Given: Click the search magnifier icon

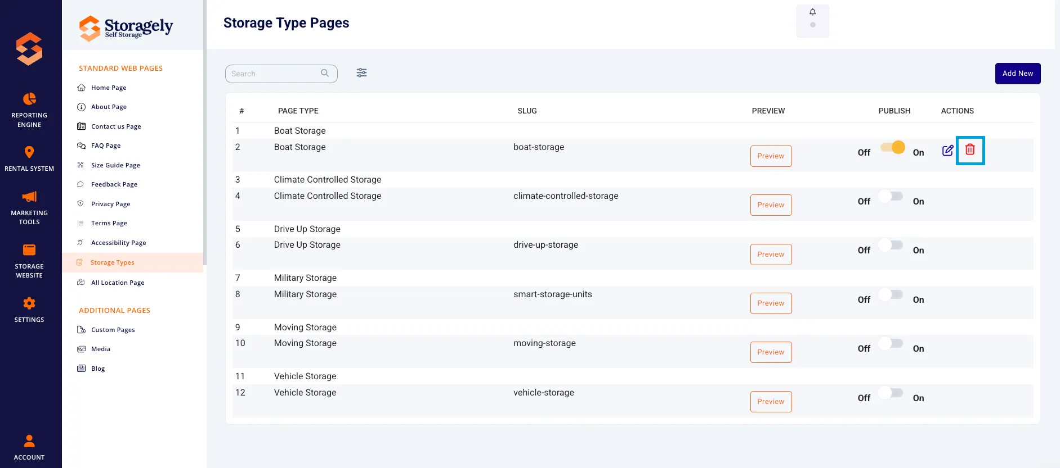Looking at the screenshot, I should pyautogui.click(x=325, y=73).
